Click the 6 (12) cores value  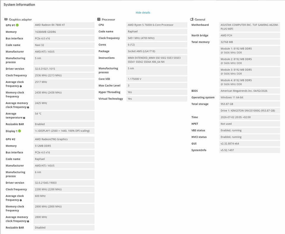pyautogui.click(x=157, y=45)
